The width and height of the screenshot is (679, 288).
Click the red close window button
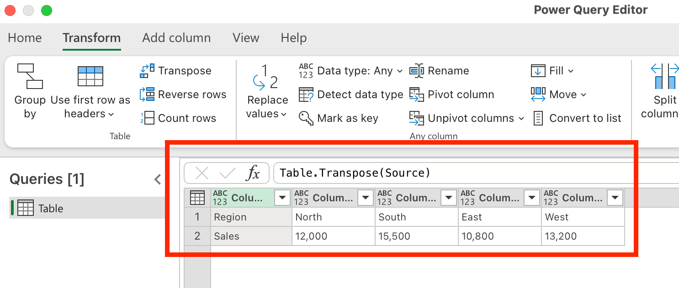10,10
